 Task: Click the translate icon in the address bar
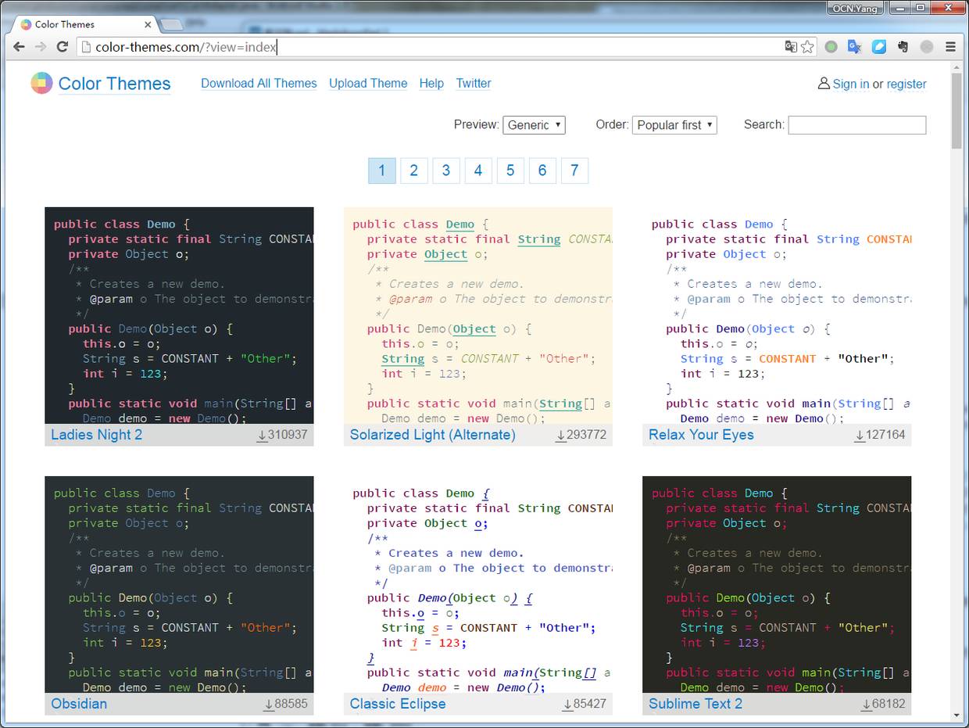tap(791, 46)
